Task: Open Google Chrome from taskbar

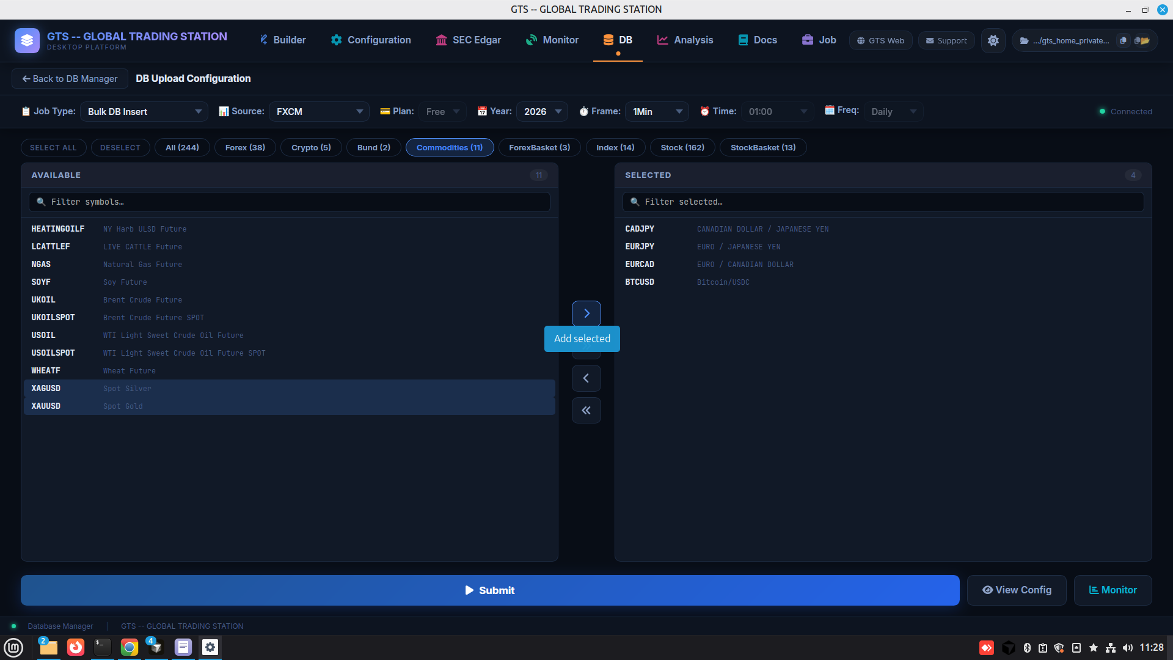Action: (x=129, y=647)
